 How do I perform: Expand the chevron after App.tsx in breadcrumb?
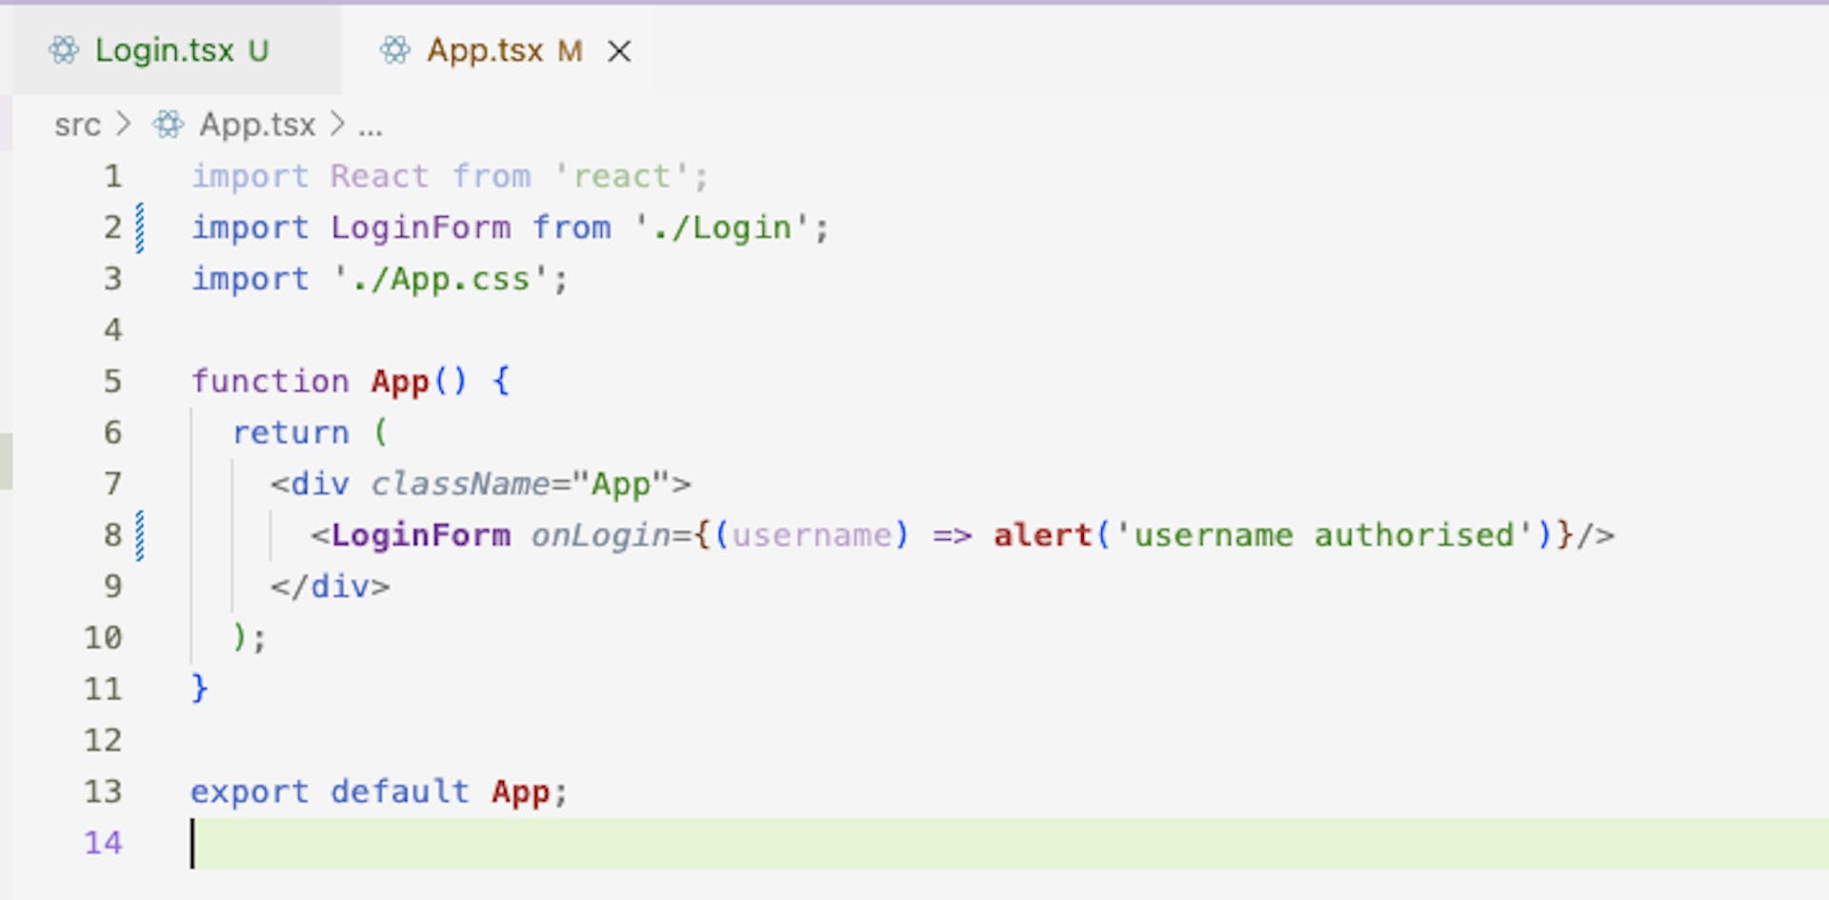[337, 125]
